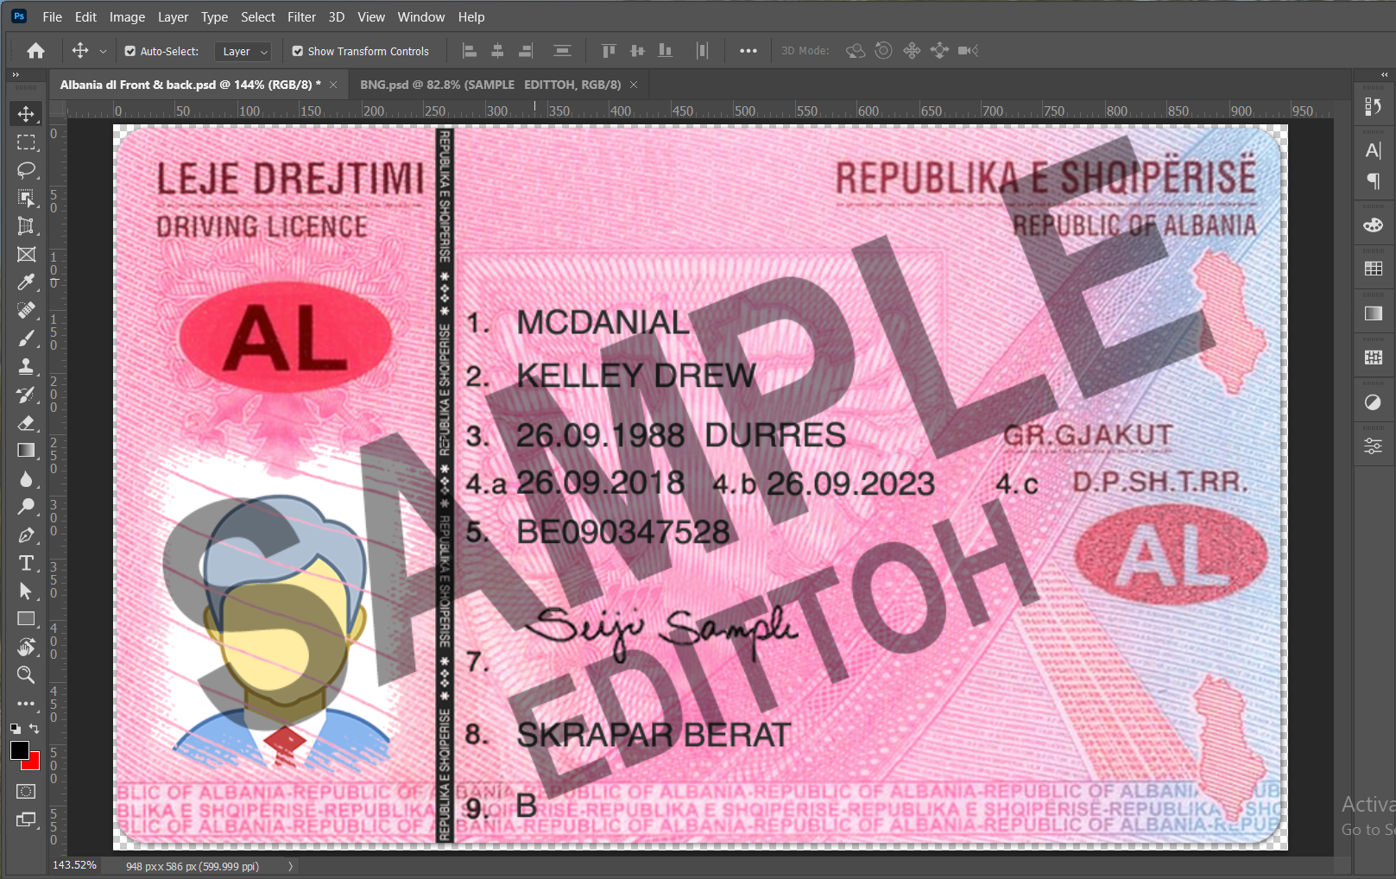Select the Zoom tool

click(26, 674)
